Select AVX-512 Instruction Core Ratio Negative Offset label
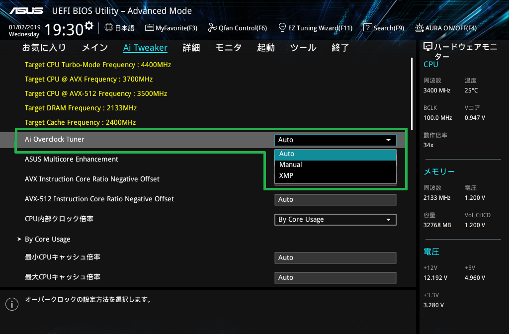Screen dimensions: 509x334 tap(99, 199)
